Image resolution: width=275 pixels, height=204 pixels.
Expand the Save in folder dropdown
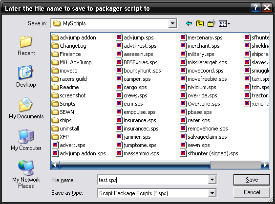click(x=172, y=23)
